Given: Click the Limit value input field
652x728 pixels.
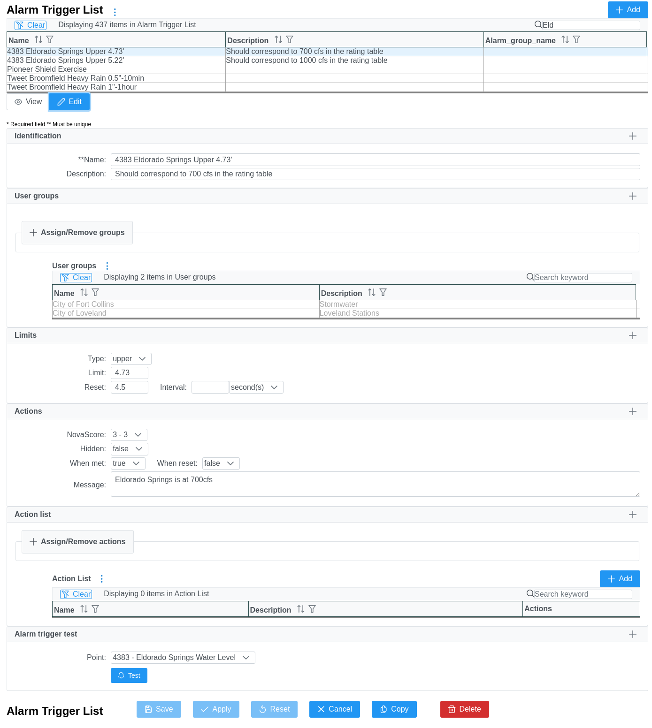Looking at the screenshot, I should [130, 373].
